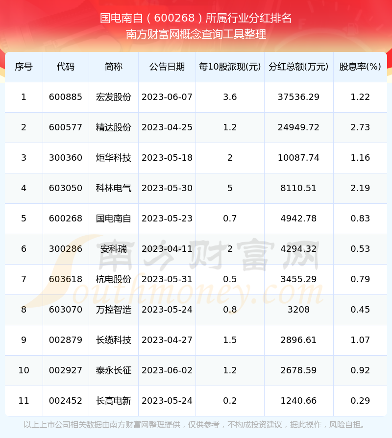Click the 每10股派现(元) column header
This screenshot has width=392, height=438.
230,67
